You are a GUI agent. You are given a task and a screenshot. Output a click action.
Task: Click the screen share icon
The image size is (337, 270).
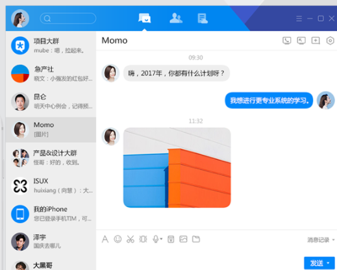[301, 41]
